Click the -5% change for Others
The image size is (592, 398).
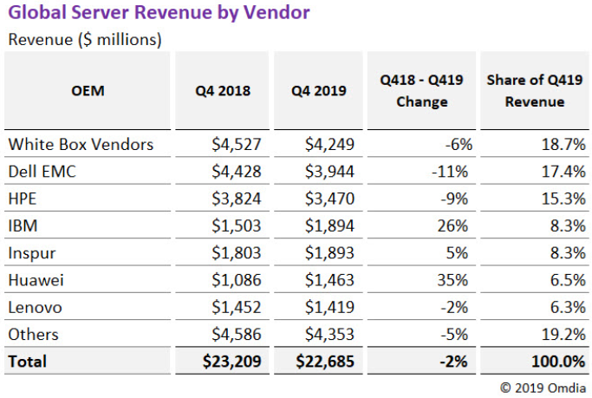(x=454, y=335)
